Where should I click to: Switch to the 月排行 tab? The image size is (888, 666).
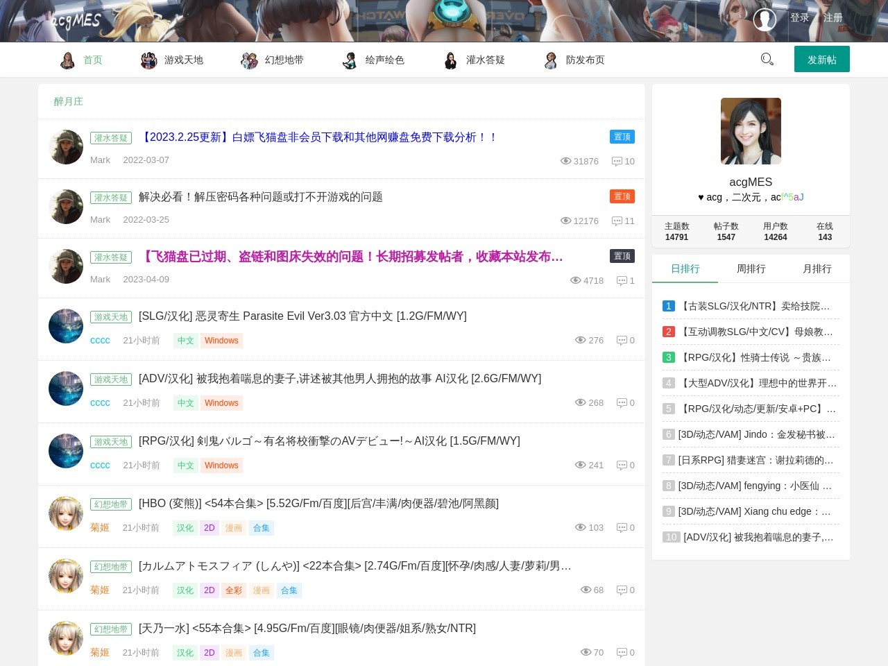[817, 269]
